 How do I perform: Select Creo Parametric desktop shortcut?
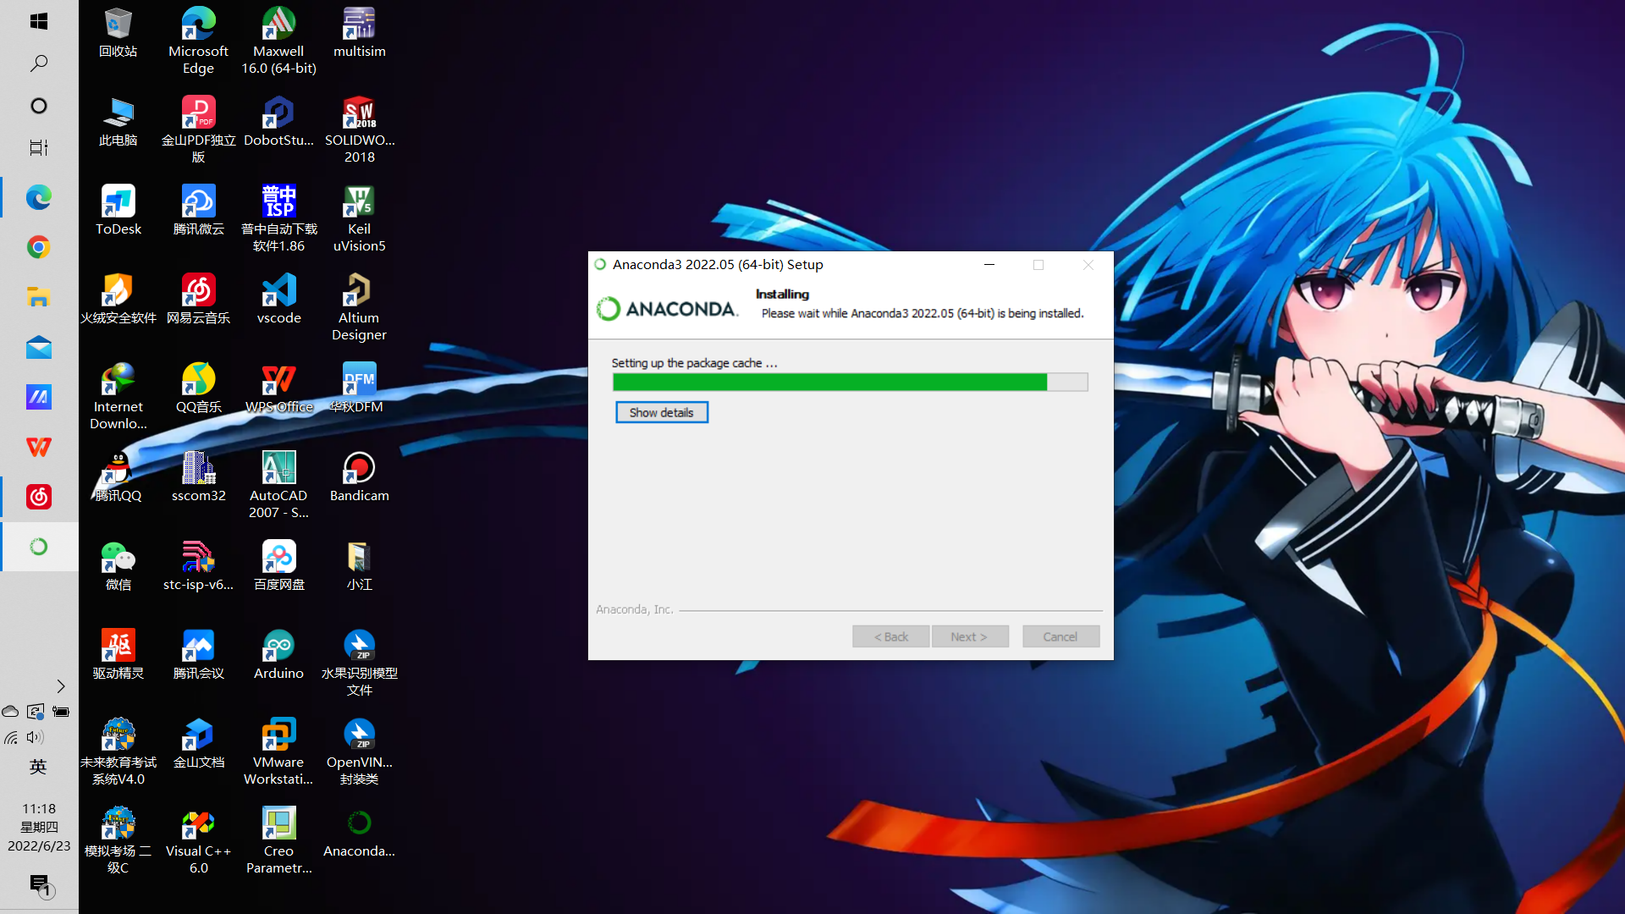point(278,840)
